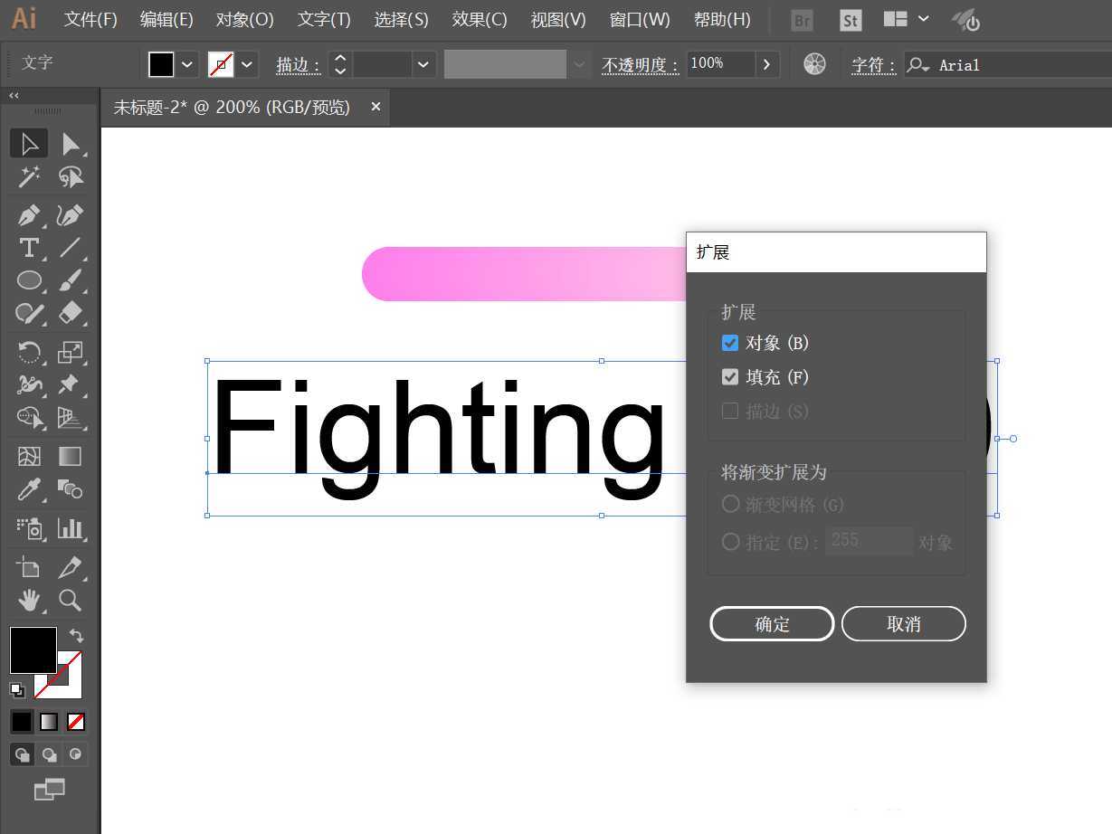Uncheck the 对象 (B) checkbox

coord(730,343)
